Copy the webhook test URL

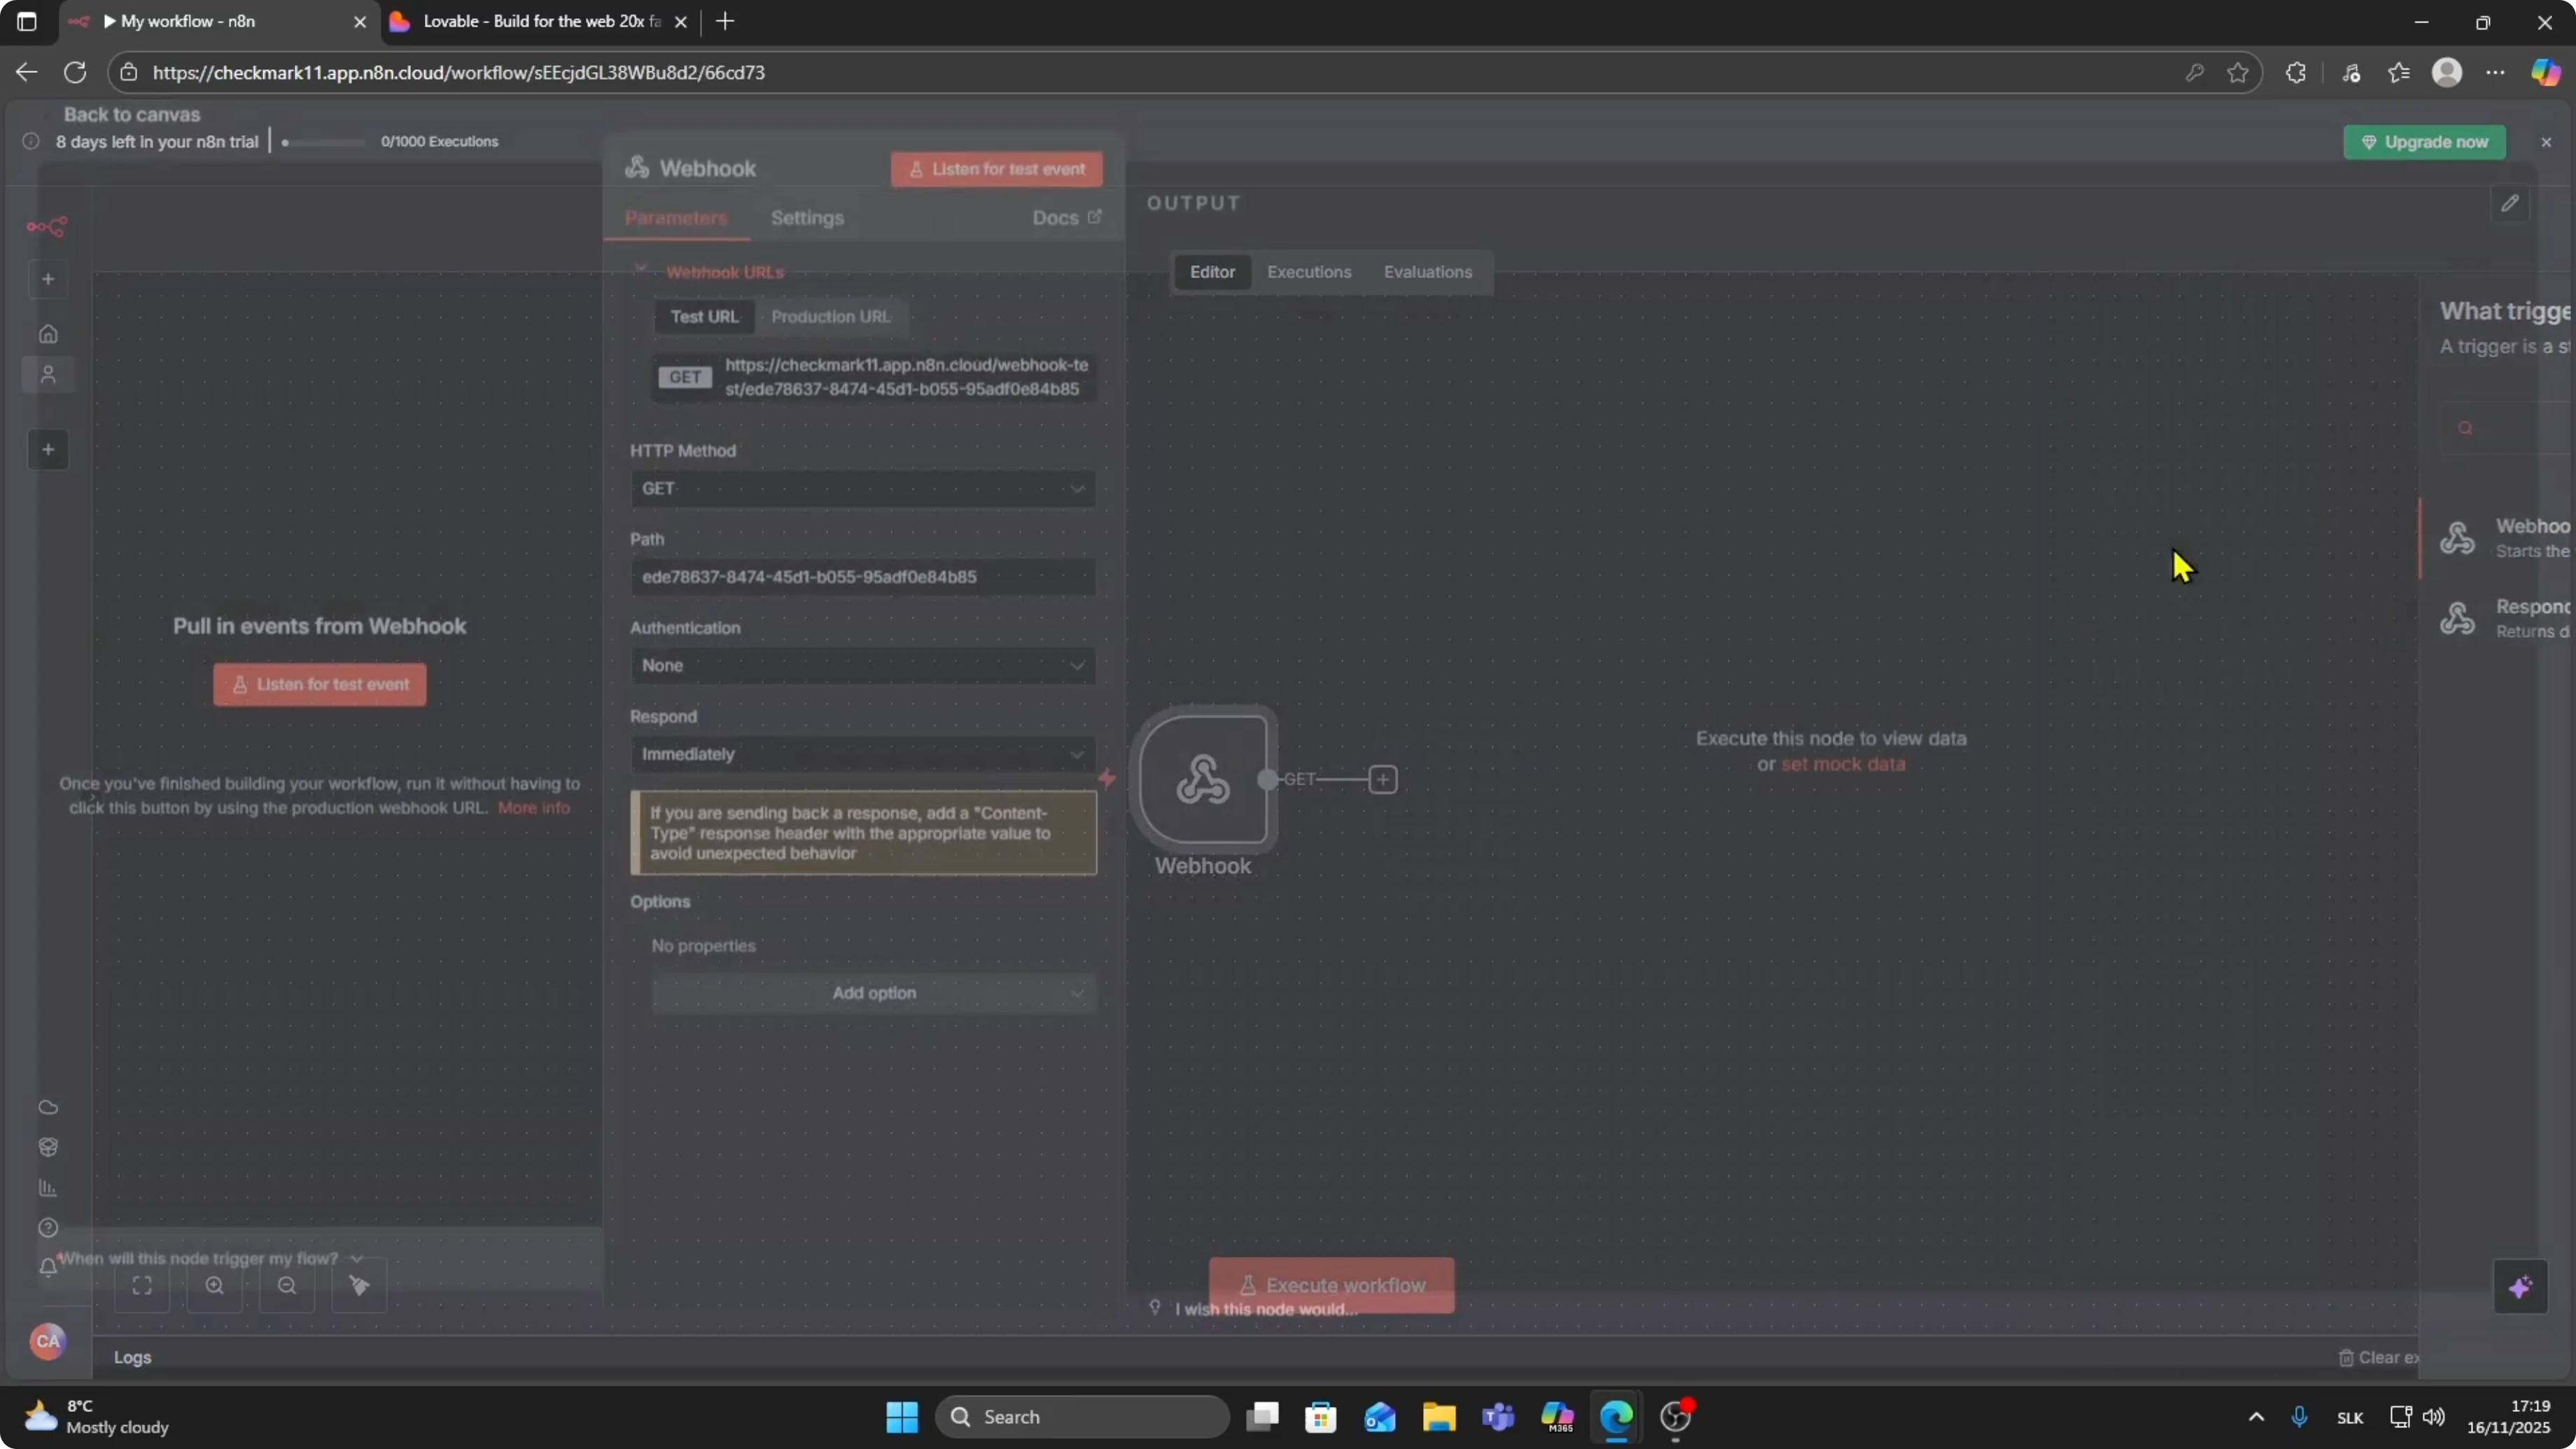click(x=875, y=377)
